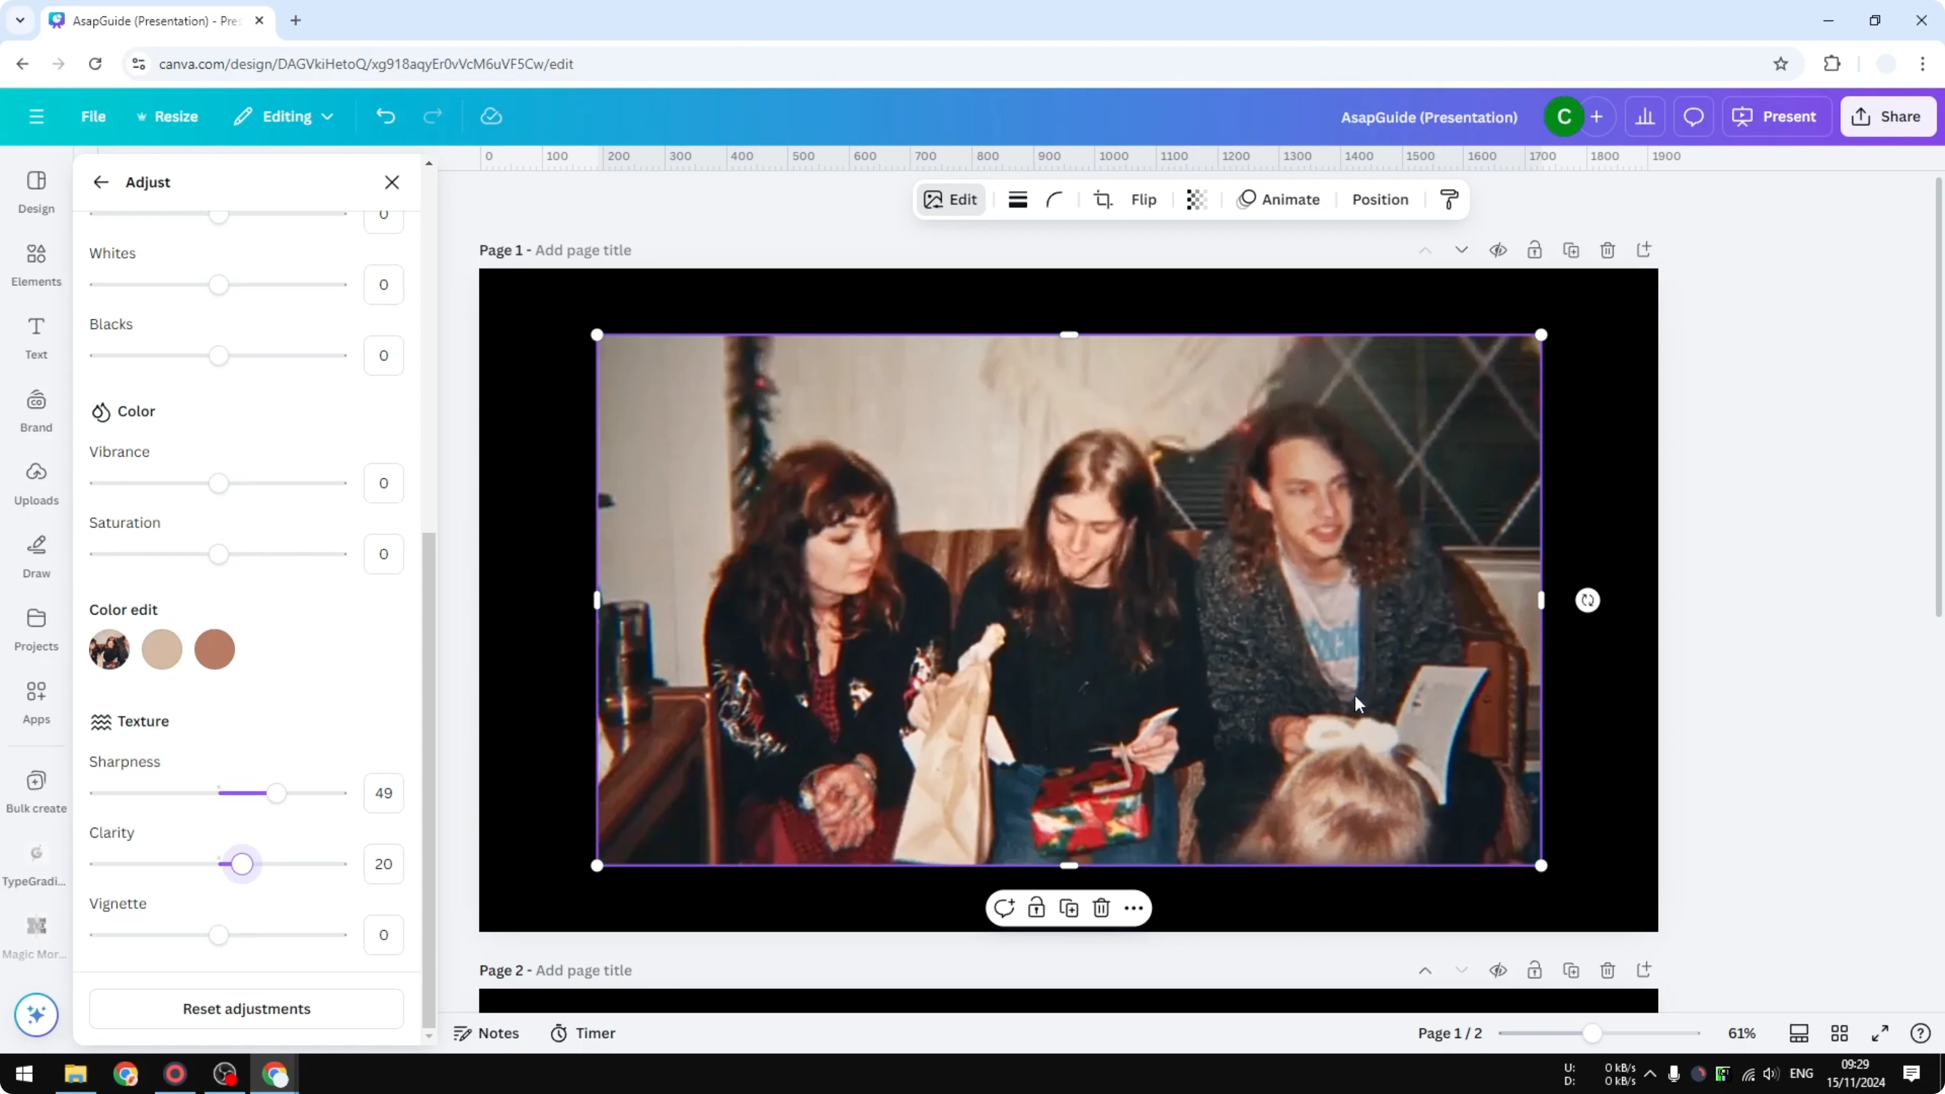Click the Reset adjustments button
This screenshot has width=1945, height=1094.
click(245, 1009)
